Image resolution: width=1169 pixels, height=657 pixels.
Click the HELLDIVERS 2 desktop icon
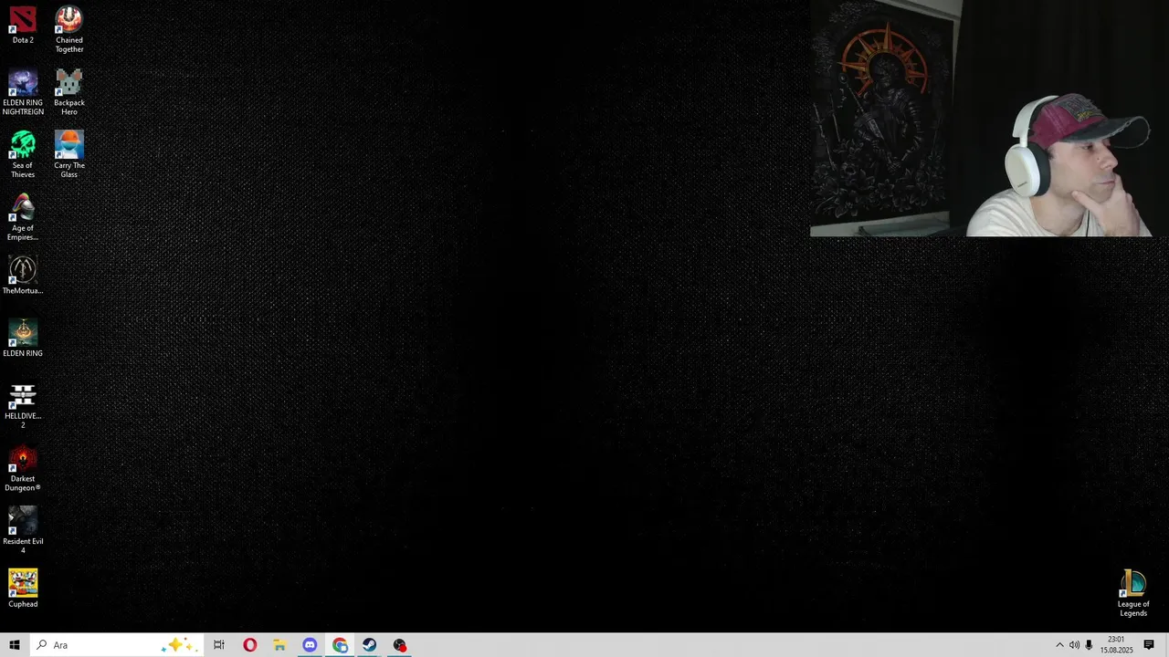tap(23, 406)
